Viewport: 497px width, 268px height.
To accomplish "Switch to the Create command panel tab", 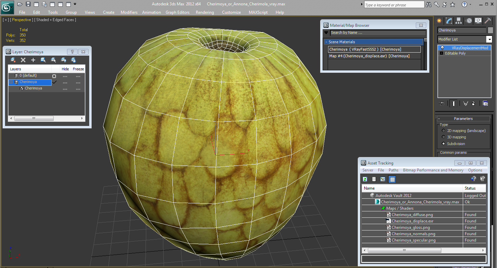I will coord(439,21).
